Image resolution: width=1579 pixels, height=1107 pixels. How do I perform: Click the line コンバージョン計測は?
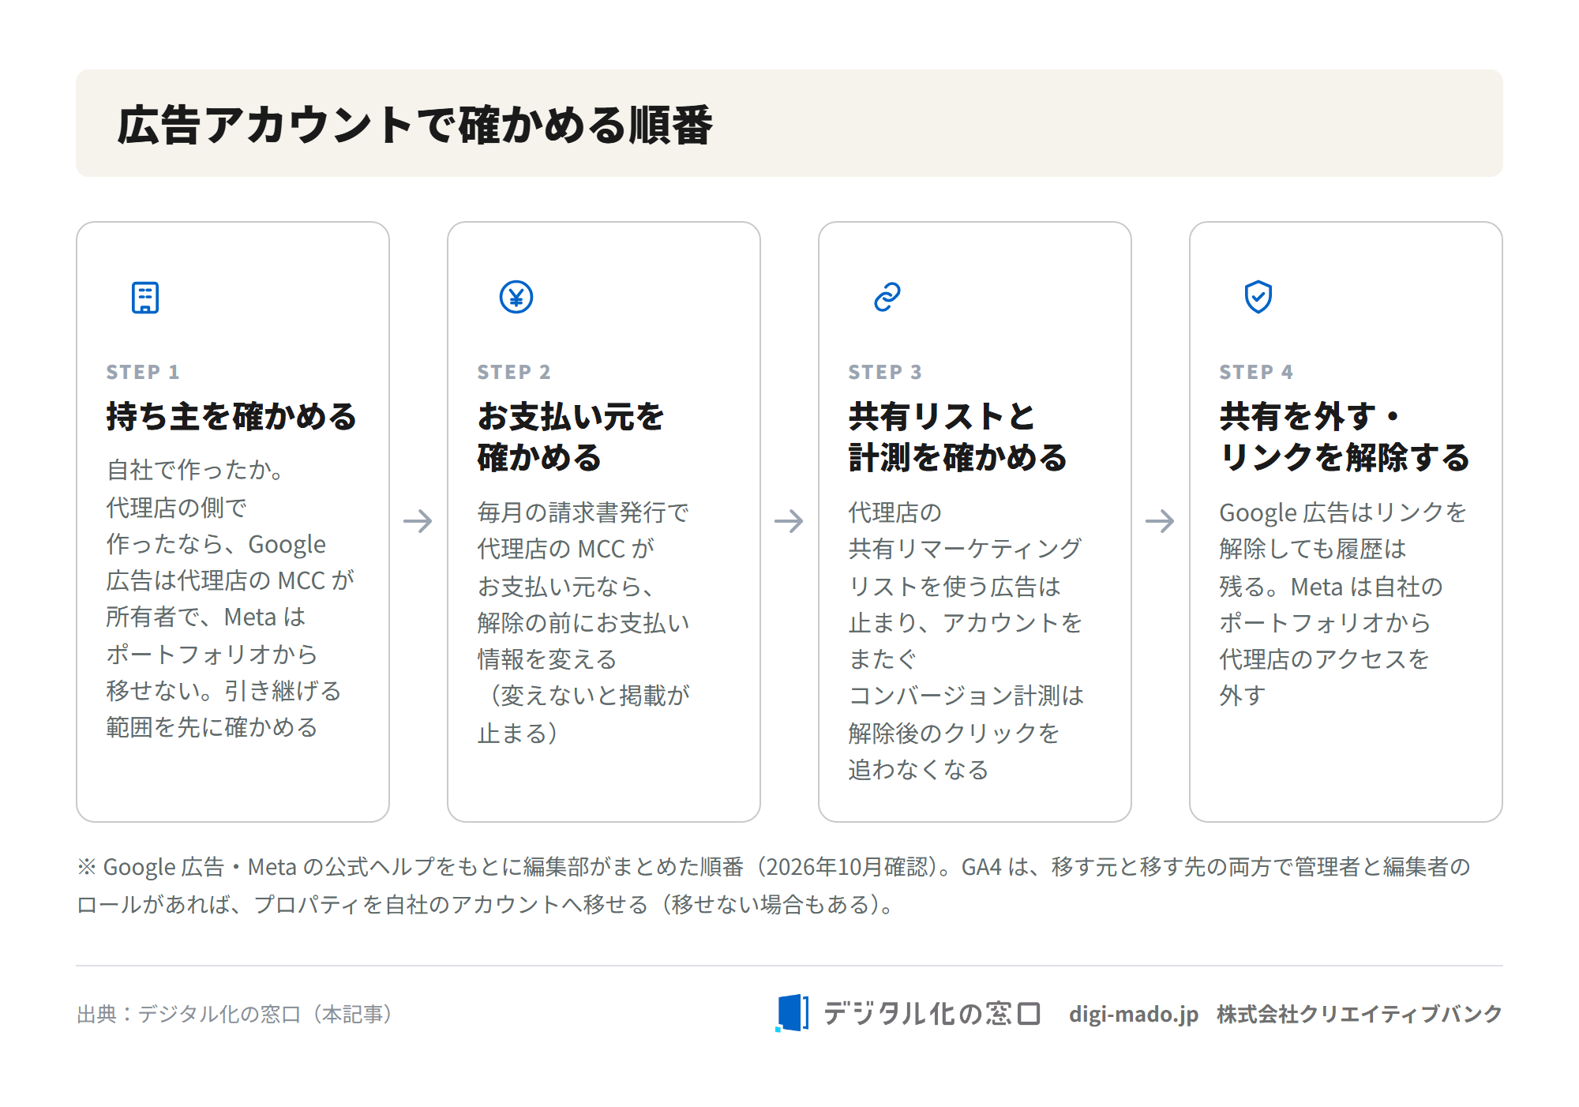point(966,696)
